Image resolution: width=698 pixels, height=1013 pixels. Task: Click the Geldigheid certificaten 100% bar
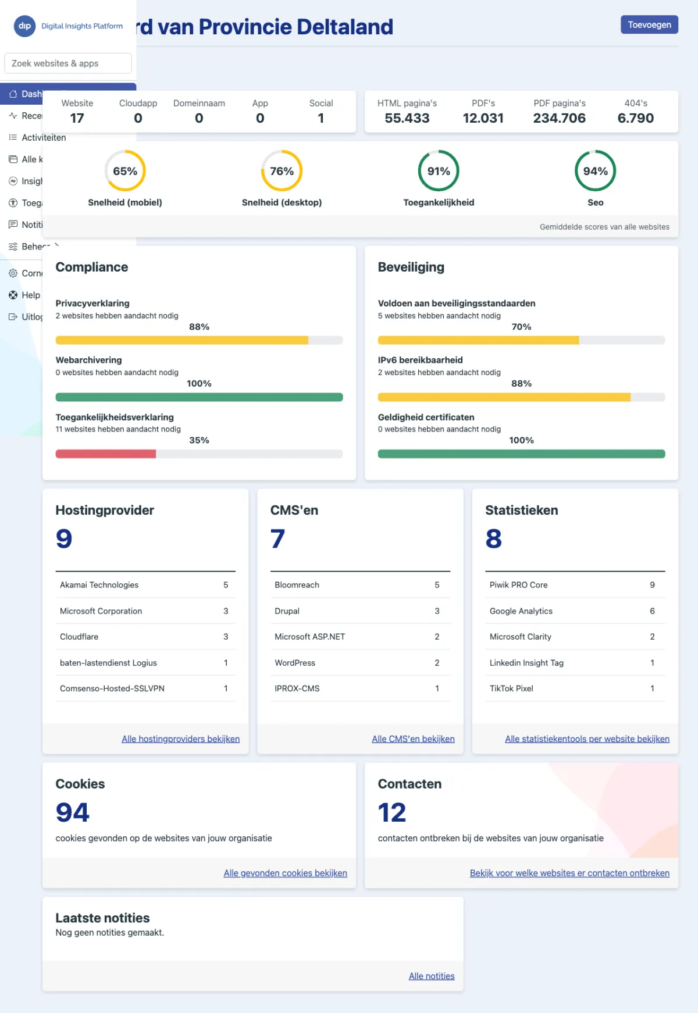click(x=521, y=454)
